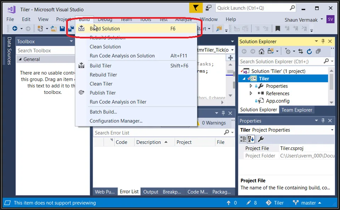Open the notifications flag icon
The width and height of the screenshot is (340, 210).
(196, 8)
